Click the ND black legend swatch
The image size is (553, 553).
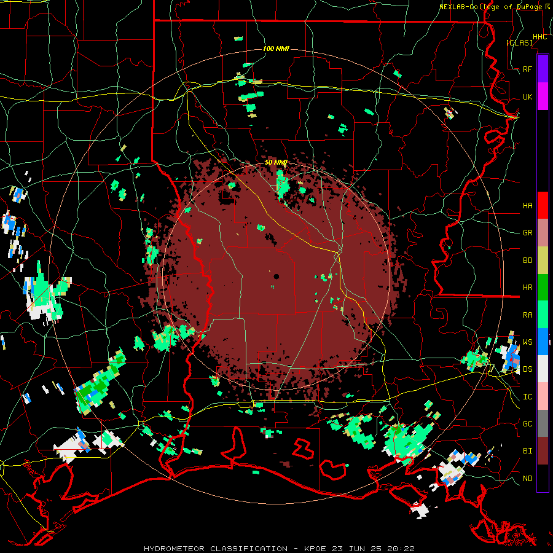coord(543,478)
